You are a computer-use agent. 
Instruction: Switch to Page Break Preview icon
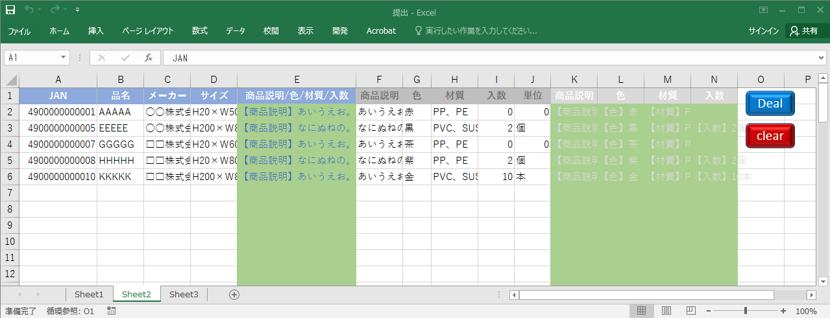[x=690, y=311]
